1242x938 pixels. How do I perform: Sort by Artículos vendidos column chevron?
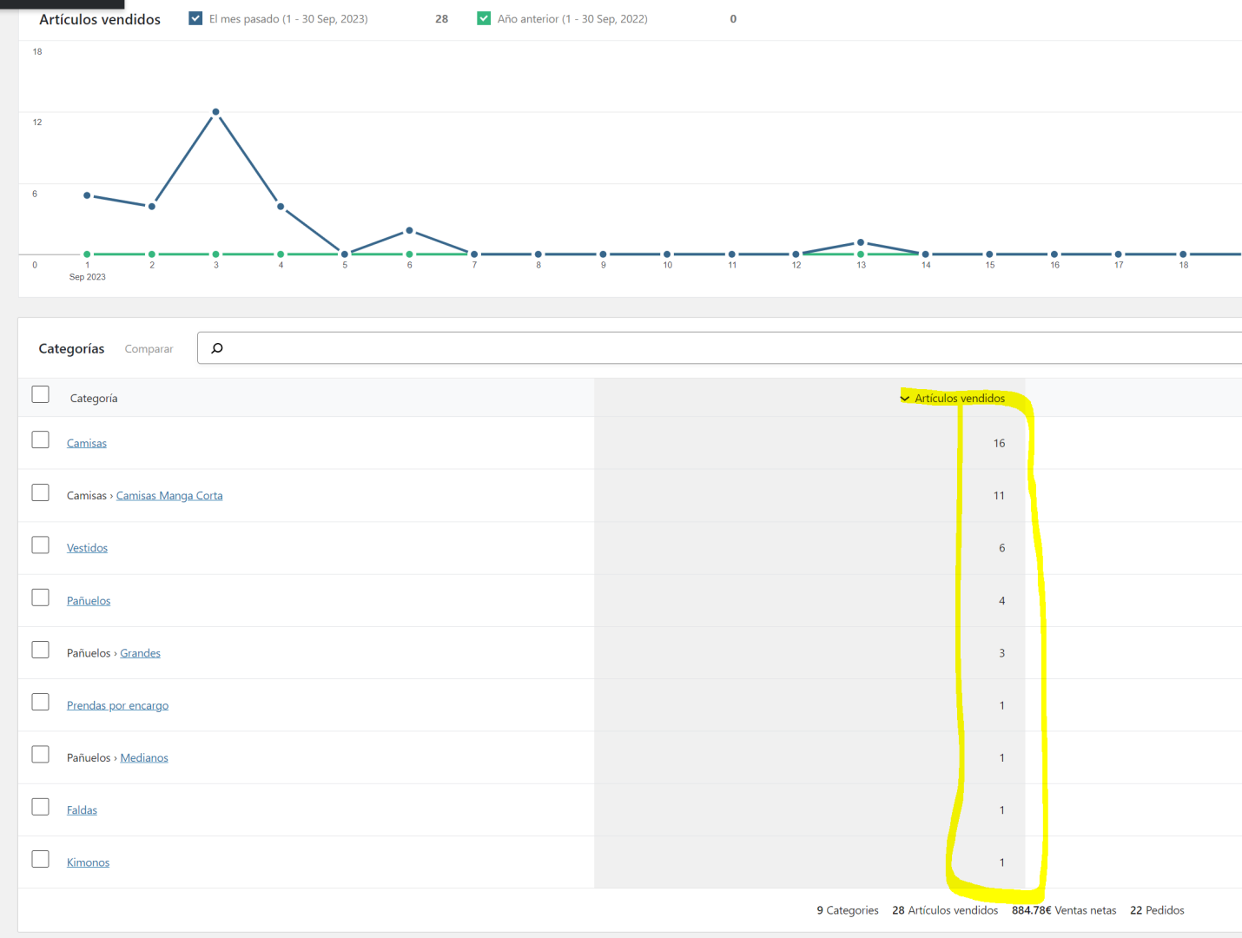(x=905, y=399)
